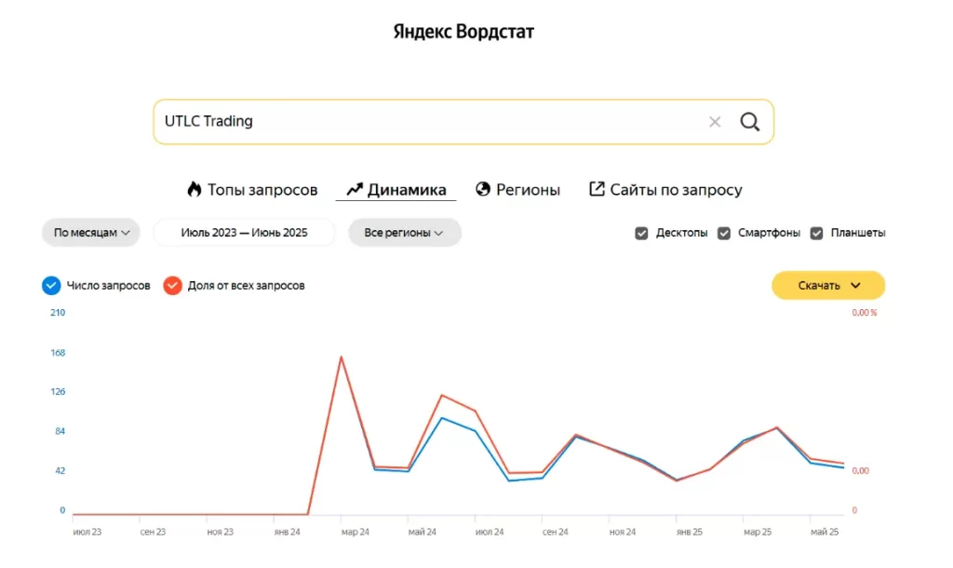Click the май 24 axis label
953x568 pixels.
[422, 532]
